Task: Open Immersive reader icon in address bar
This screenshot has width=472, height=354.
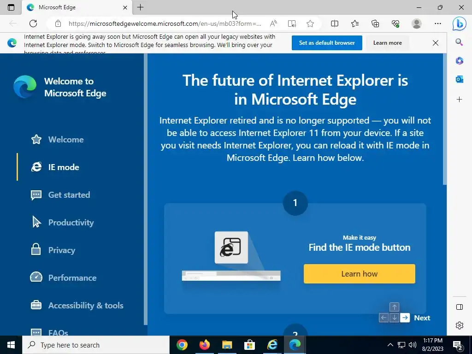Action: pos(292,24)
